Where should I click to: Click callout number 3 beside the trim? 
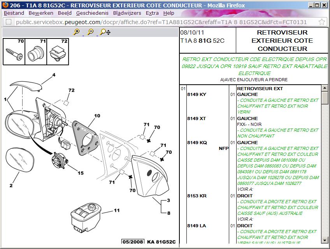tap(169, 200)
